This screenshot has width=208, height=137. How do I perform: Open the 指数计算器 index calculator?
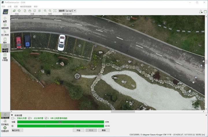[5, 56]
